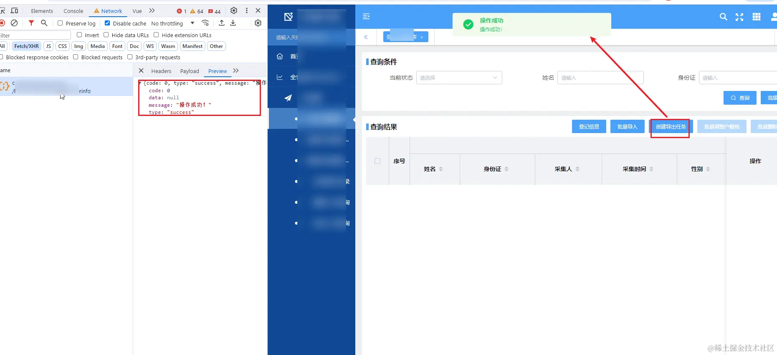777x355 pixels.
Task: Focus the 姓名 input field
Action: [600, 78]
